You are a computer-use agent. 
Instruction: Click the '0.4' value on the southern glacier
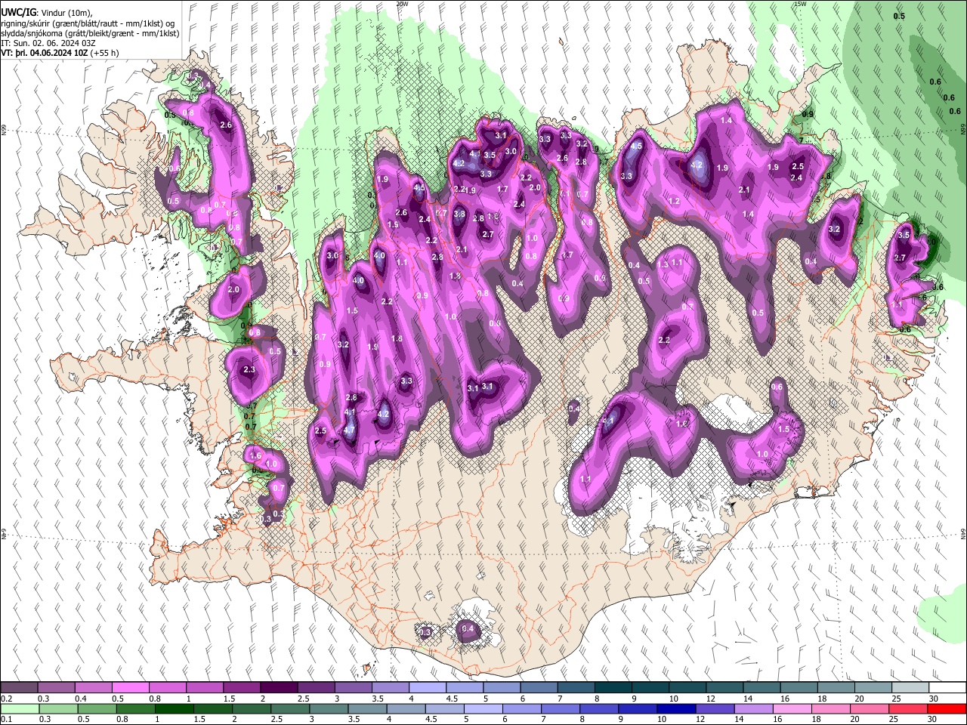pos(468,628)
